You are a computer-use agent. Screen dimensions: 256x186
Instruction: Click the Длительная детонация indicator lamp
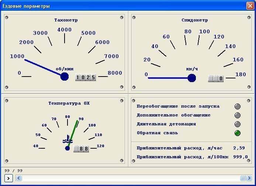tap(238, 124)
